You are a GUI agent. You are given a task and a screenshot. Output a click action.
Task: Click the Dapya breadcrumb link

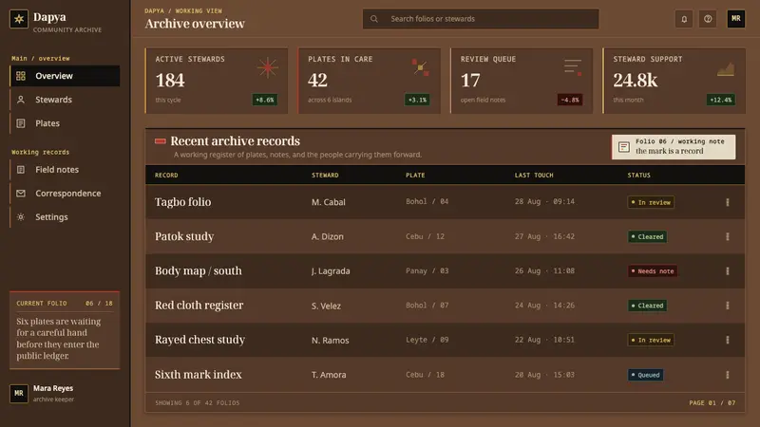pos(154,10)
